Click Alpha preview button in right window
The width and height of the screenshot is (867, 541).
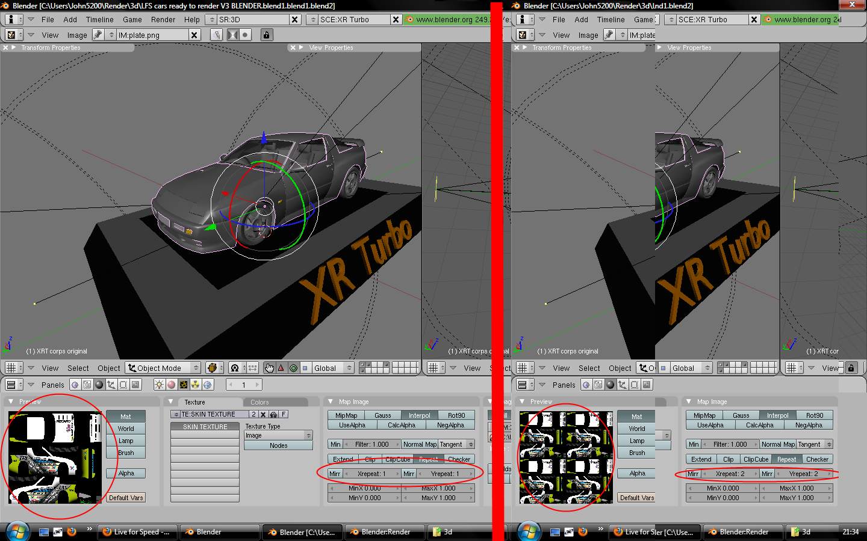(x=637, y=473)
